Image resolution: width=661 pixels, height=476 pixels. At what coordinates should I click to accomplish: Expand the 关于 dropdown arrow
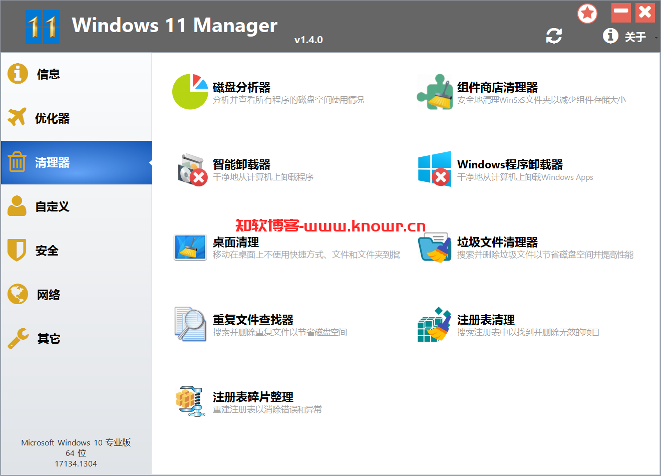656,37
